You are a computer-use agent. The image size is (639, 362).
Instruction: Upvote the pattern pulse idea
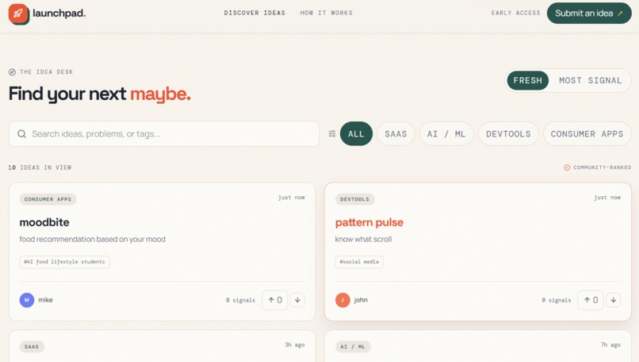pos(591,300)
